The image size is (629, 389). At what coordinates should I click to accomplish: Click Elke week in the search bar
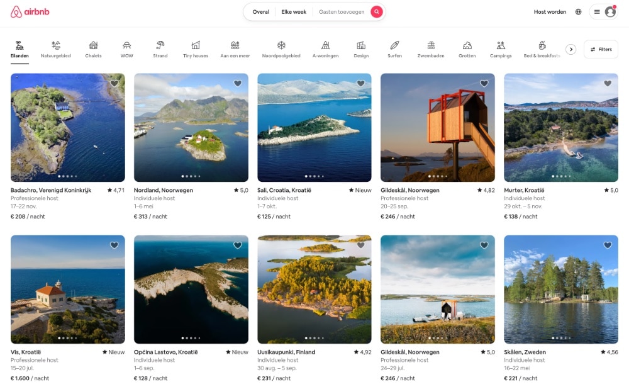pos(294,11)
